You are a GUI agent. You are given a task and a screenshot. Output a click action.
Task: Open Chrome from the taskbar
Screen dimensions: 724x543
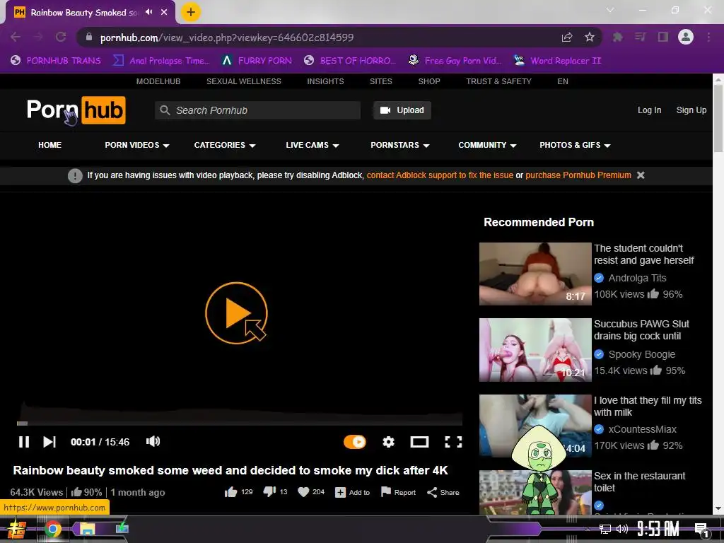click(x=52, y=529)
